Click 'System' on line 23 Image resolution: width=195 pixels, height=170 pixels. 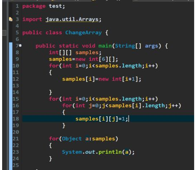72,152
